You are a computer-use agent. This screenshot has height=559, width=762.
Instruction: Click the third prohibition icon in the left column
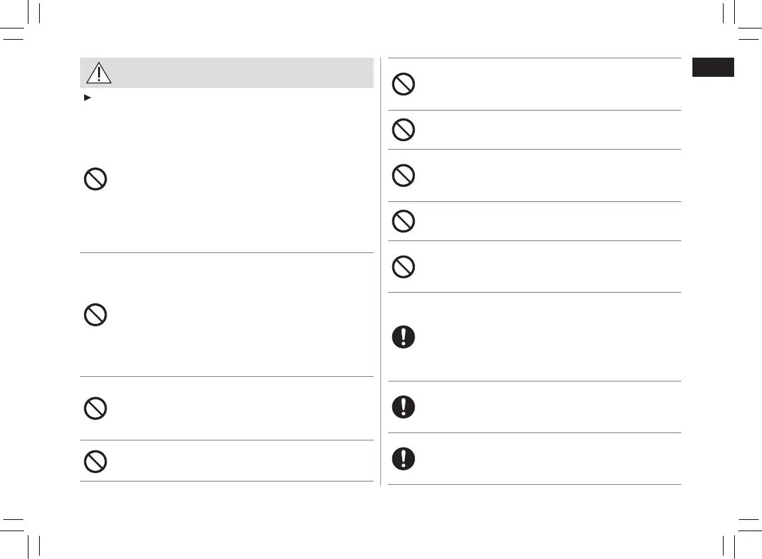point(95,408)
